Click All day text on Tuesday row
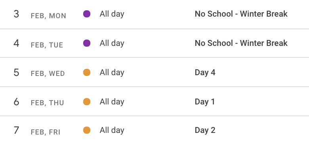This screenshot has height=144, width=309. pyautogui.click(x=112, y=43)
